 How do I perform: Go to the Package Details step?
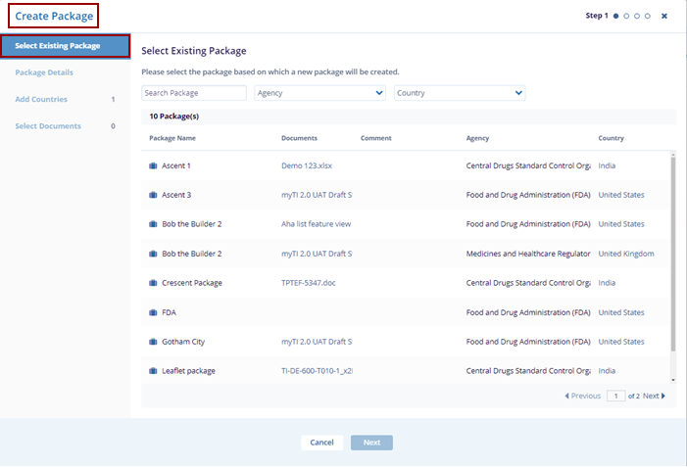point(44,72)
